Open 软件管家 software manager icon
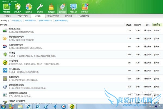 point(84,8)
